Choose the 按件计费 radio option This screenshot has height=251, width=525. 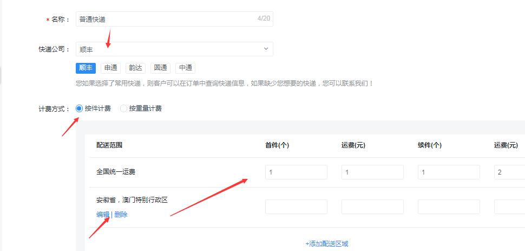tap(93, 109)
